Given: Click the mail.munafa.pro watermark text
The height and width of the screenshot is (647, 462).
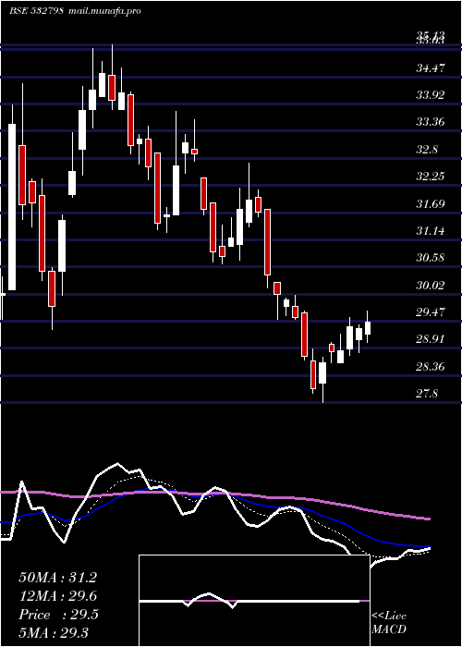Looking at the screenshot, I should (x=103, y=11).
